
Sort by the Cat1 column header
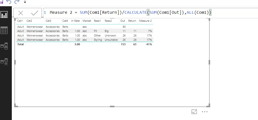20,21
